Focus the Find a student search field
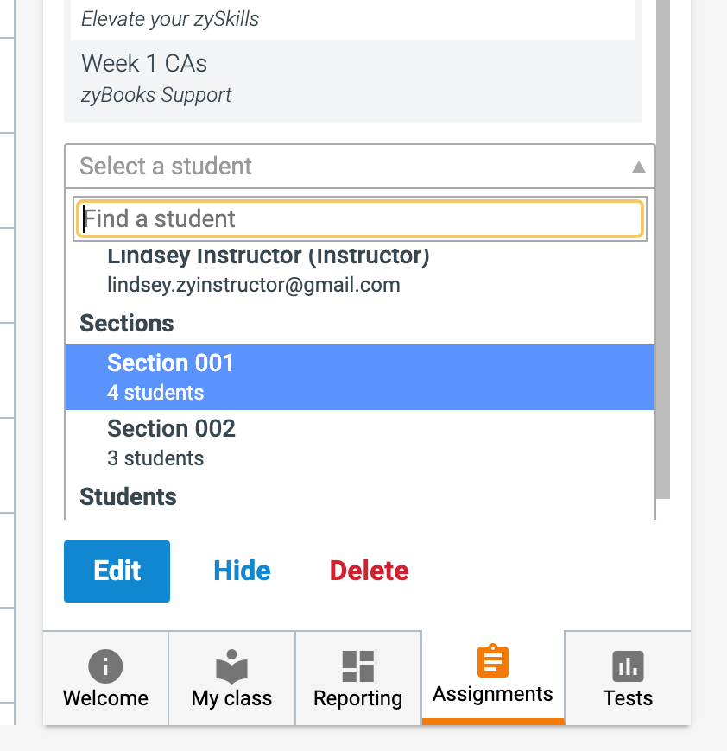 pos(360,219)
